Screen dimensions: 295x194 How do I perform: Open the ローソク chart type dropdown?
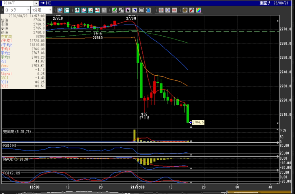coord(17,10)
